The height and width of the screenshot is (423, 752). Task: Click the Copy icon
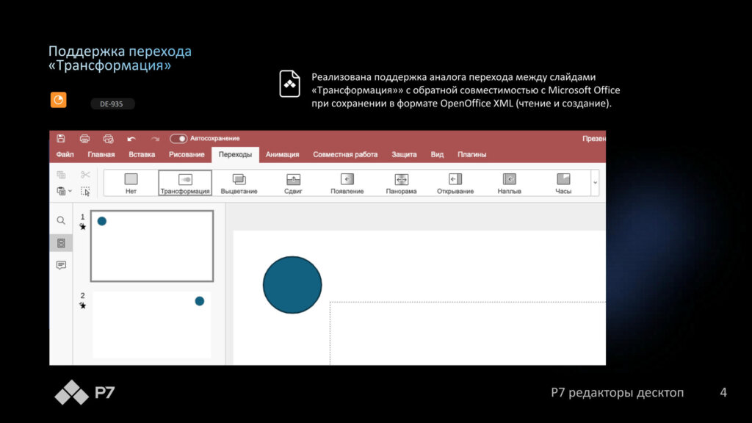coord(61,175)
